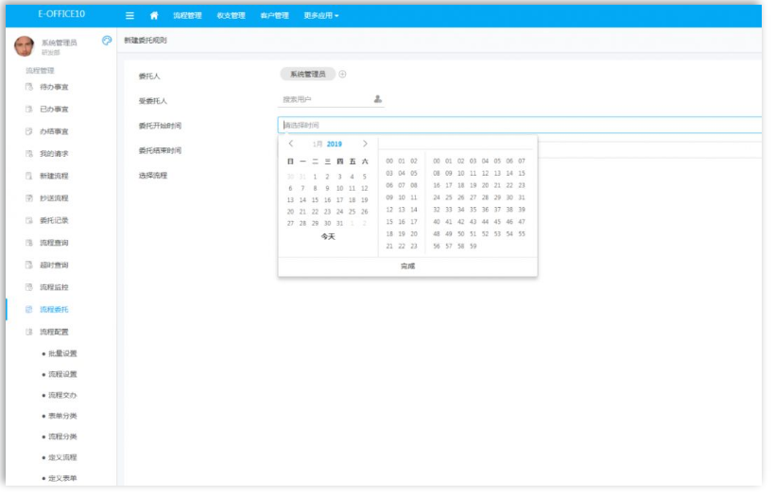
Task: Select the 待办事宜 sidebar icon
Action: click(x=28, y=87)
